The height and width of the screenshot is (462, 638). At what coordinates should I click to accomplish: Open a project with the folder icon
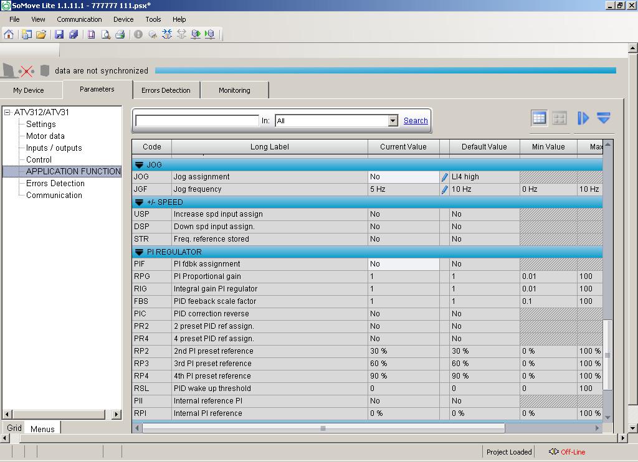(x=41, y=35)
